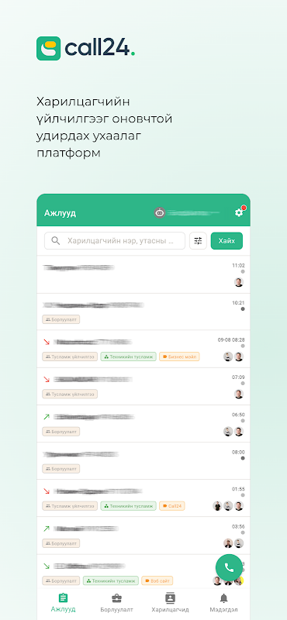Open settings gear with red notification dot

[239, 212]
